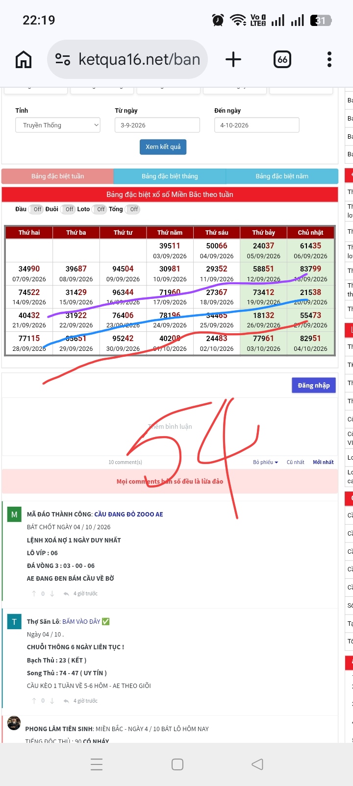Tap the 10 comment(s) counter
Viewport: 353px width, 786px height.
125,462
